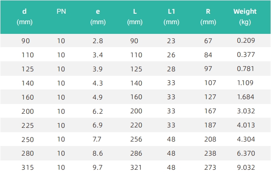Click the weight value 9.032

pos(246,167)
